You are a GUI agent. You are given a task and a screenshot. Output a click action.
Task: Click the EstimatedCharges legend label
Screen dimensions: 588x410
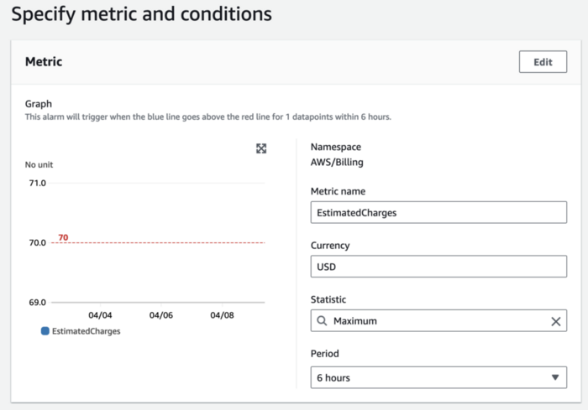pos(86,331)
